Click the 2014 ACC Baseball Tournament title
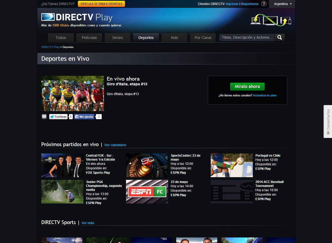 coord(269,184)
